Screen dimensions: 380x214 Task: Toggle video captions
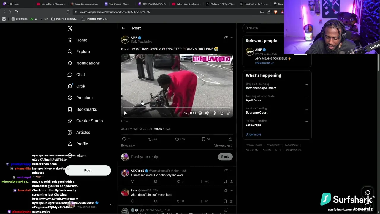coord(200,113)
